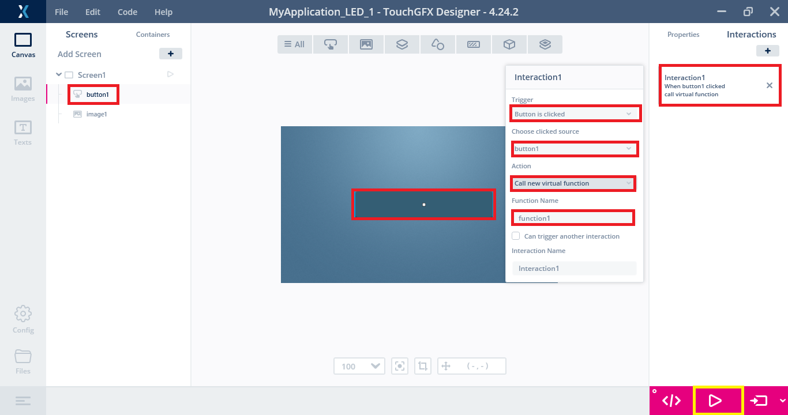Screen dimensions: 788x415
Task: Select Screen1 in the screens tree
Action: pyautogui.click(x=92, y=75)
